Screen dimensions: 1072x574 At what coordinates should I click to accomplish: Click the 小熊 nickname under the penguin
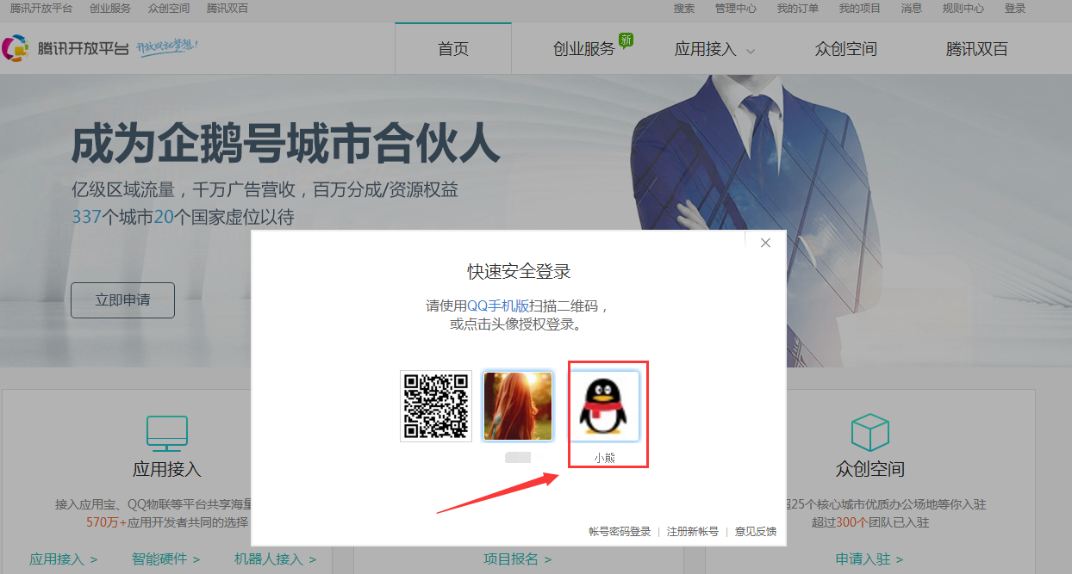tap(604, 458)
